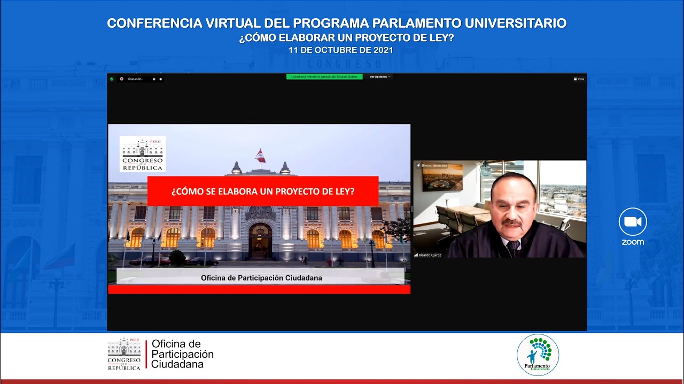Image resolution: width=684 pixels, height=384 pixels.
Task: Click the '¿CÓMO SE ELABORA UN PROYECTO DE LEY?' banner
Action: coord(263,191)
